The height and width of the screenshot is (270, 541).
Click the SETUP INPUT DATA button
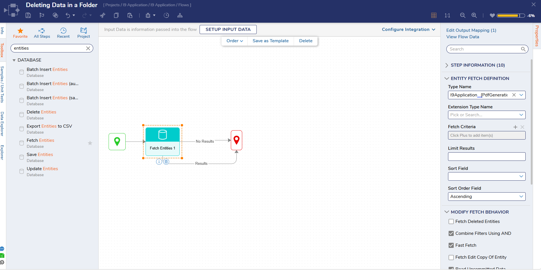pyautogui.click(x=228, y=29)
